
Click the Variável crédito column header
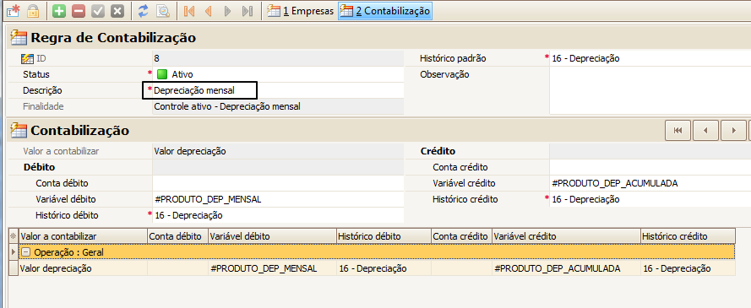coord(566,236)
